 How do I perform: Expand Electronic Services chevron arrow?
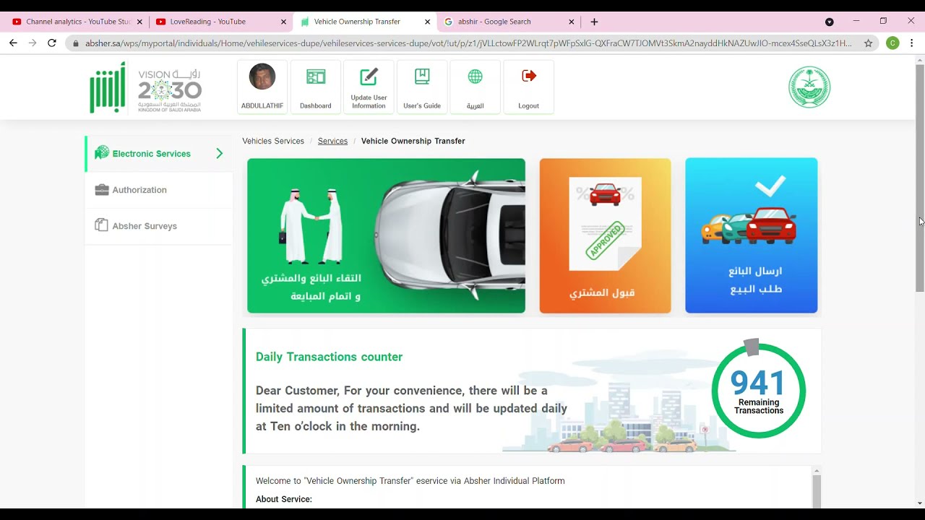(x=219, y=154)
